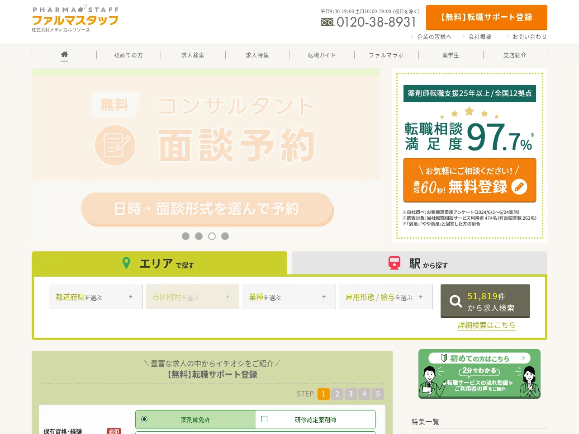Open the 求人検索 menu item
The image size is (579, 434).
[193, 55]
